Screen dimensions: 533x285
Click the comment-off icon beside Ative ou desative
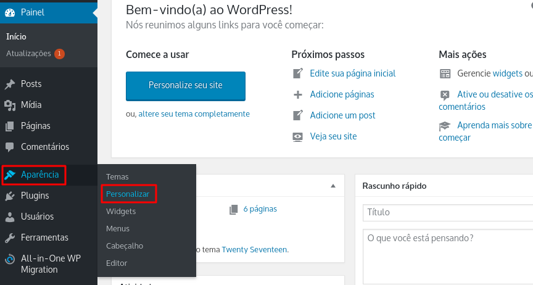[x=445, y=95]
